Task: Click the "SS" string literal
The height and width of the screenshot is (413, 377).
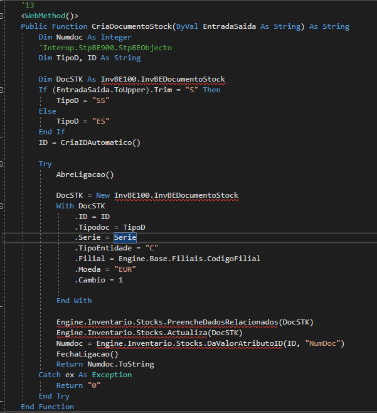Action: pos(98,100)
